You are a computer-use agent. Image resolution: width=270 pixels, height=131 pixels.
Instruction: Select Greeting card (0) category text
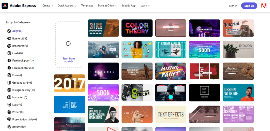22,83
